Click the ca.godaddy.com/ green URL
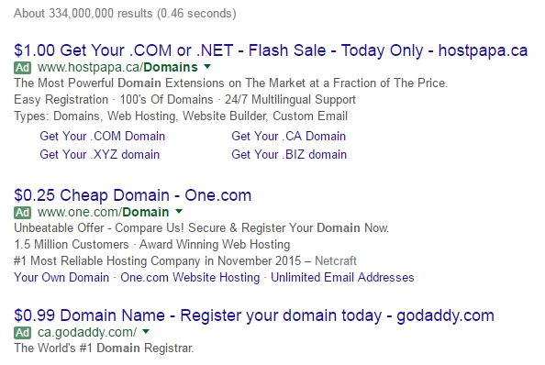 [87, 332]
